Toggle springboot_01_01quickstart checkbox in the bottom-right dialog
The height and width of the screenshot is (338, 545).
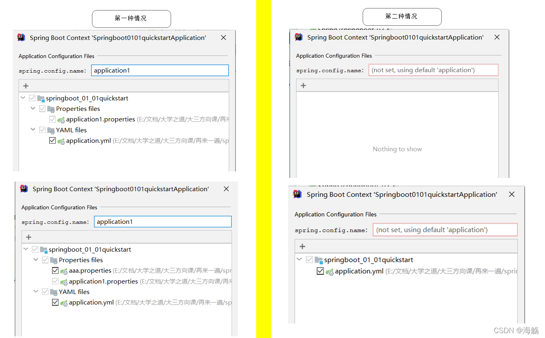(309, 260)
